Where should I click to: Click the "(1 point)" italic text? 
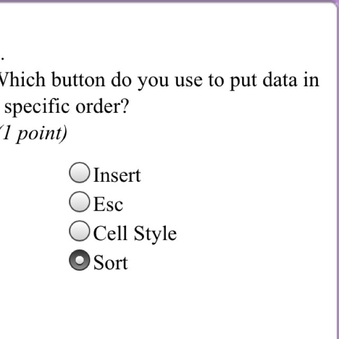(x=33, y=133)
